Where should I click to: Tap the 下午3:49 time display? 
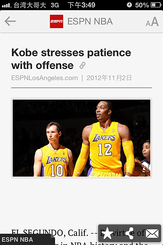tap(81, 5)
